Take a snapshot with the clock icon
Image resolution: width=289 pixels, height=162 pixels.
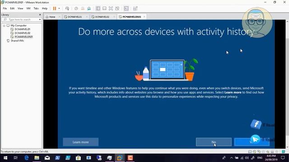[x=76, y=9]
